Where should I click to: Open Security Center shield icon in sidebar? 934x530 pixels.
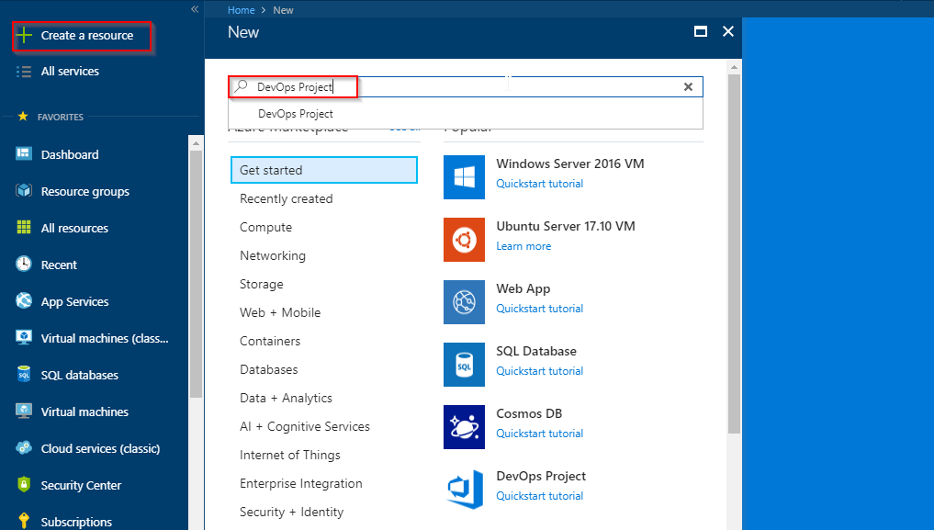coord(23,485)
